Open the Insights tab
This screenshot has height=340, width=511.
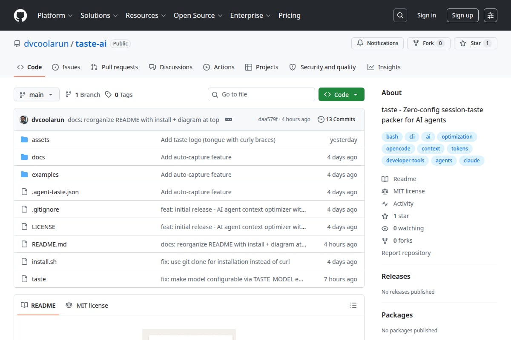coord(384,67)
